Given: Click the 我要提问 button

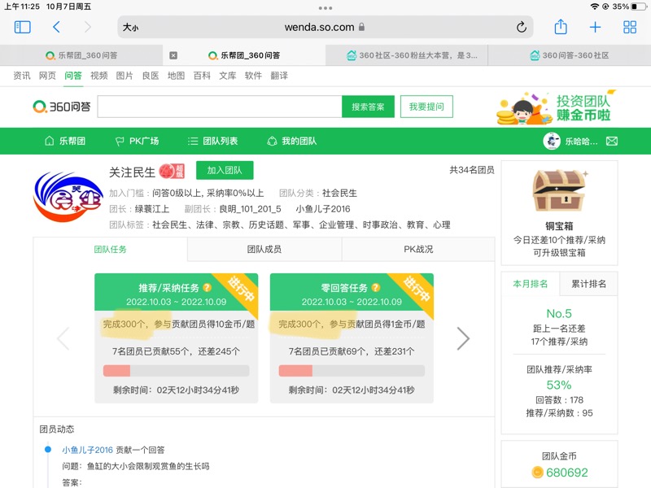Looking at the screenshot, I should coord(426,107).
